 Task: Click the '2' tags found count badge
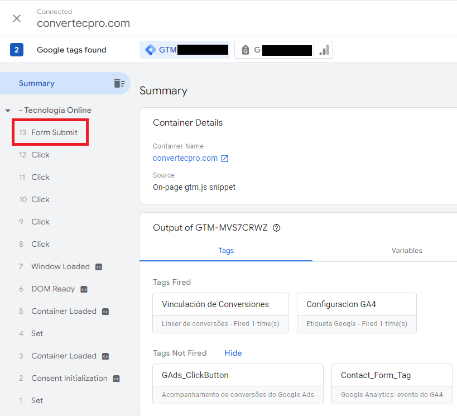(17, 50)
